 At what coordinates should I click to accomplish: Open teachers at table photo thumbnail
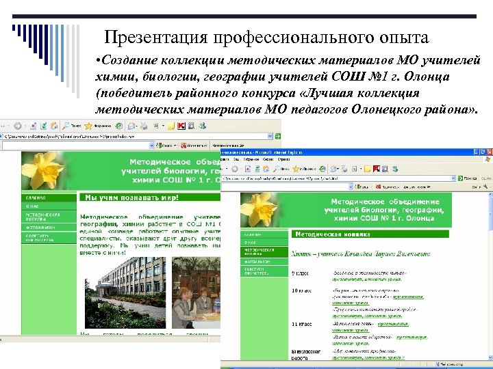pyautogui.click(x=197, y=292)
